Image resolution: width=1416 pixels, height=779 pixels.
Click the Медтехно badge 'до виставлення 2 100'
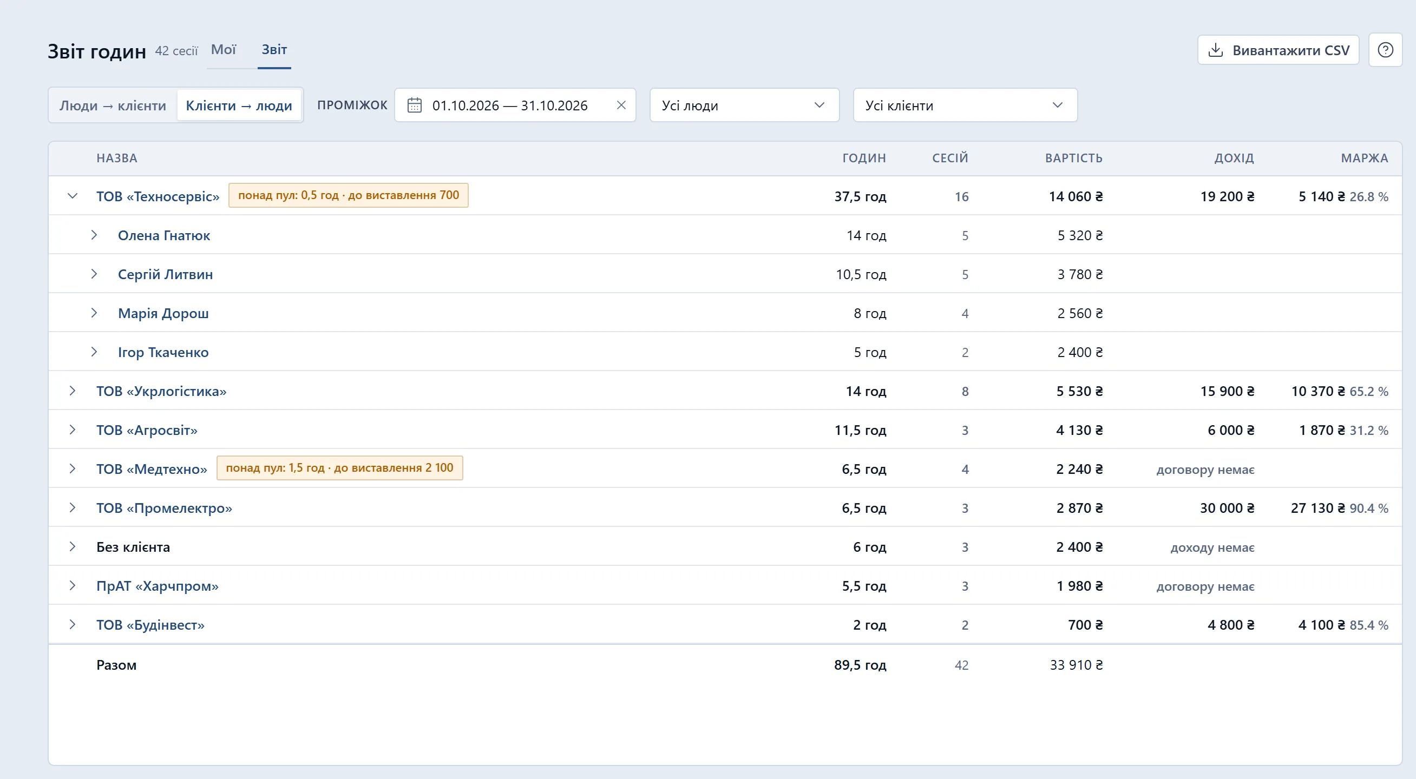click(x=340, y=468)
